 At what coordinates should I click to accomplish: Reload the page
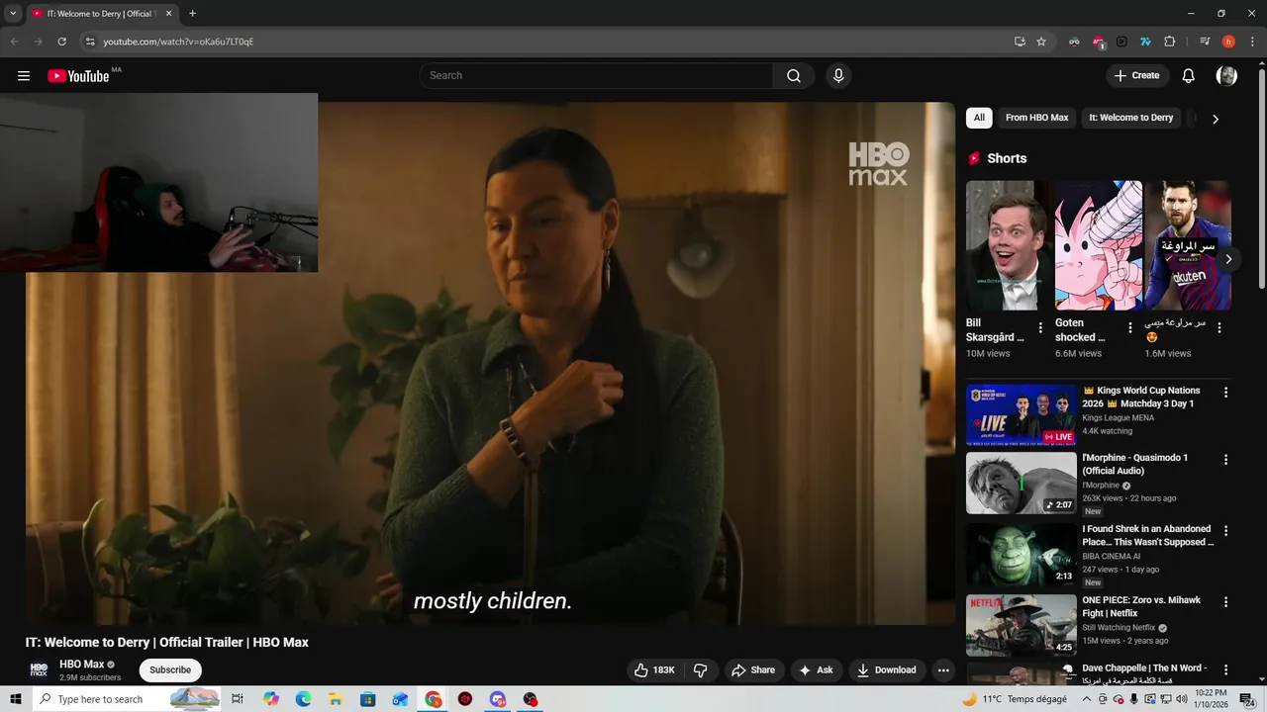(61, 42)
